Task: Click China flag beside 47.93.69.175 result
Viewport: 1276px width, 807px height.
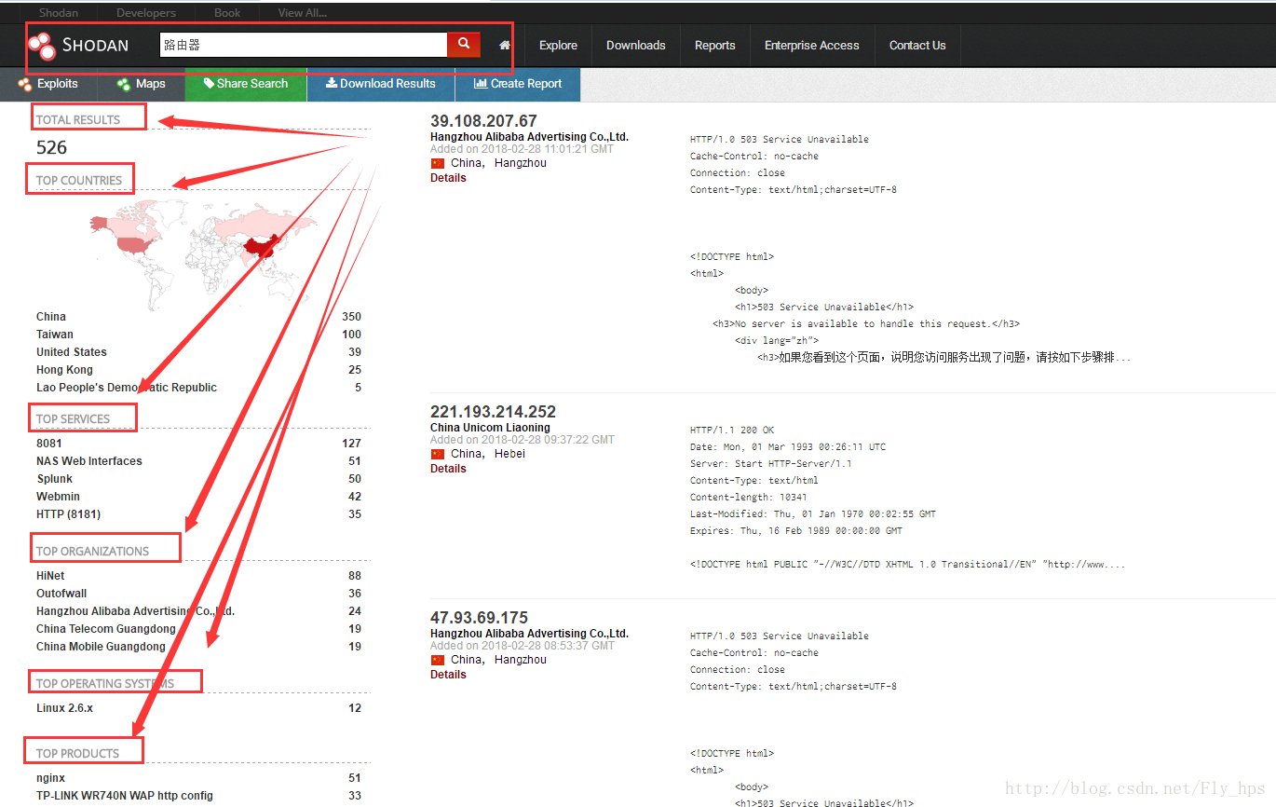Action: point(438,660)
